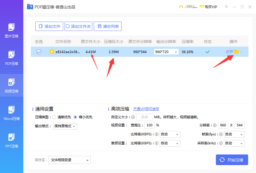The height and width of the screenshot is (173, 256).
Task: Click the 添加文件夹 button
Action: (x=78, y=26)
